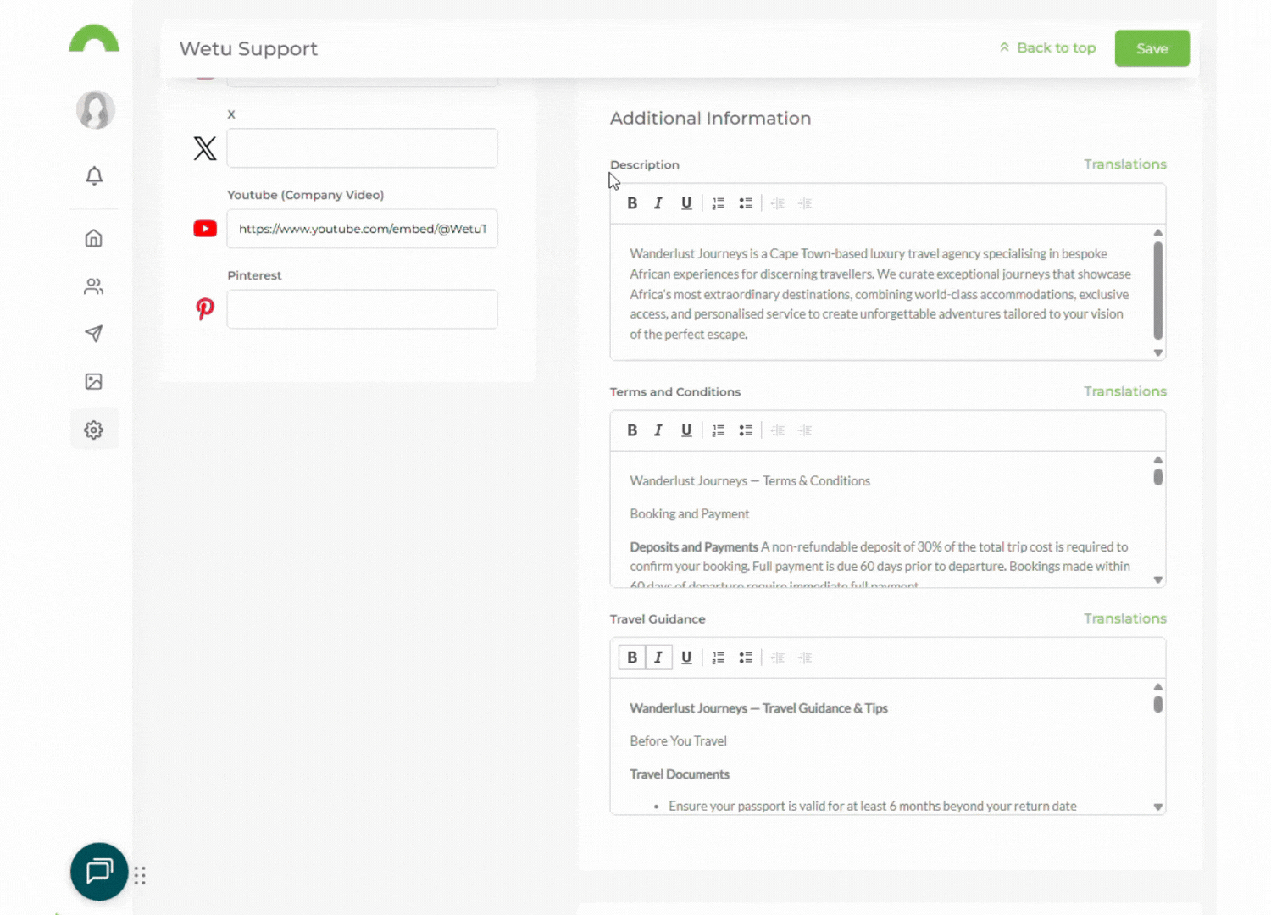This screenshot has height=915, width=1271.
Task: Click Back to top link
Action: 1047,48
